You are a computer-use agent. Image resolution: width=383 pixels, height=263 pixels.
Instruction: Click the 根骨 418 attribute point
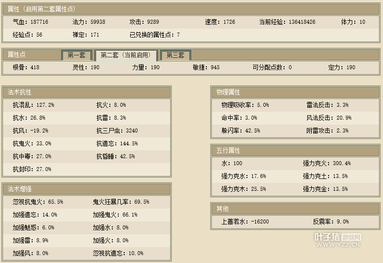[x=26, y=67]
